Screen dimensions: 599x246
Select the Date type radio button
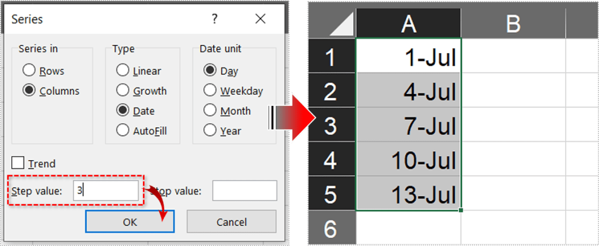123,110
